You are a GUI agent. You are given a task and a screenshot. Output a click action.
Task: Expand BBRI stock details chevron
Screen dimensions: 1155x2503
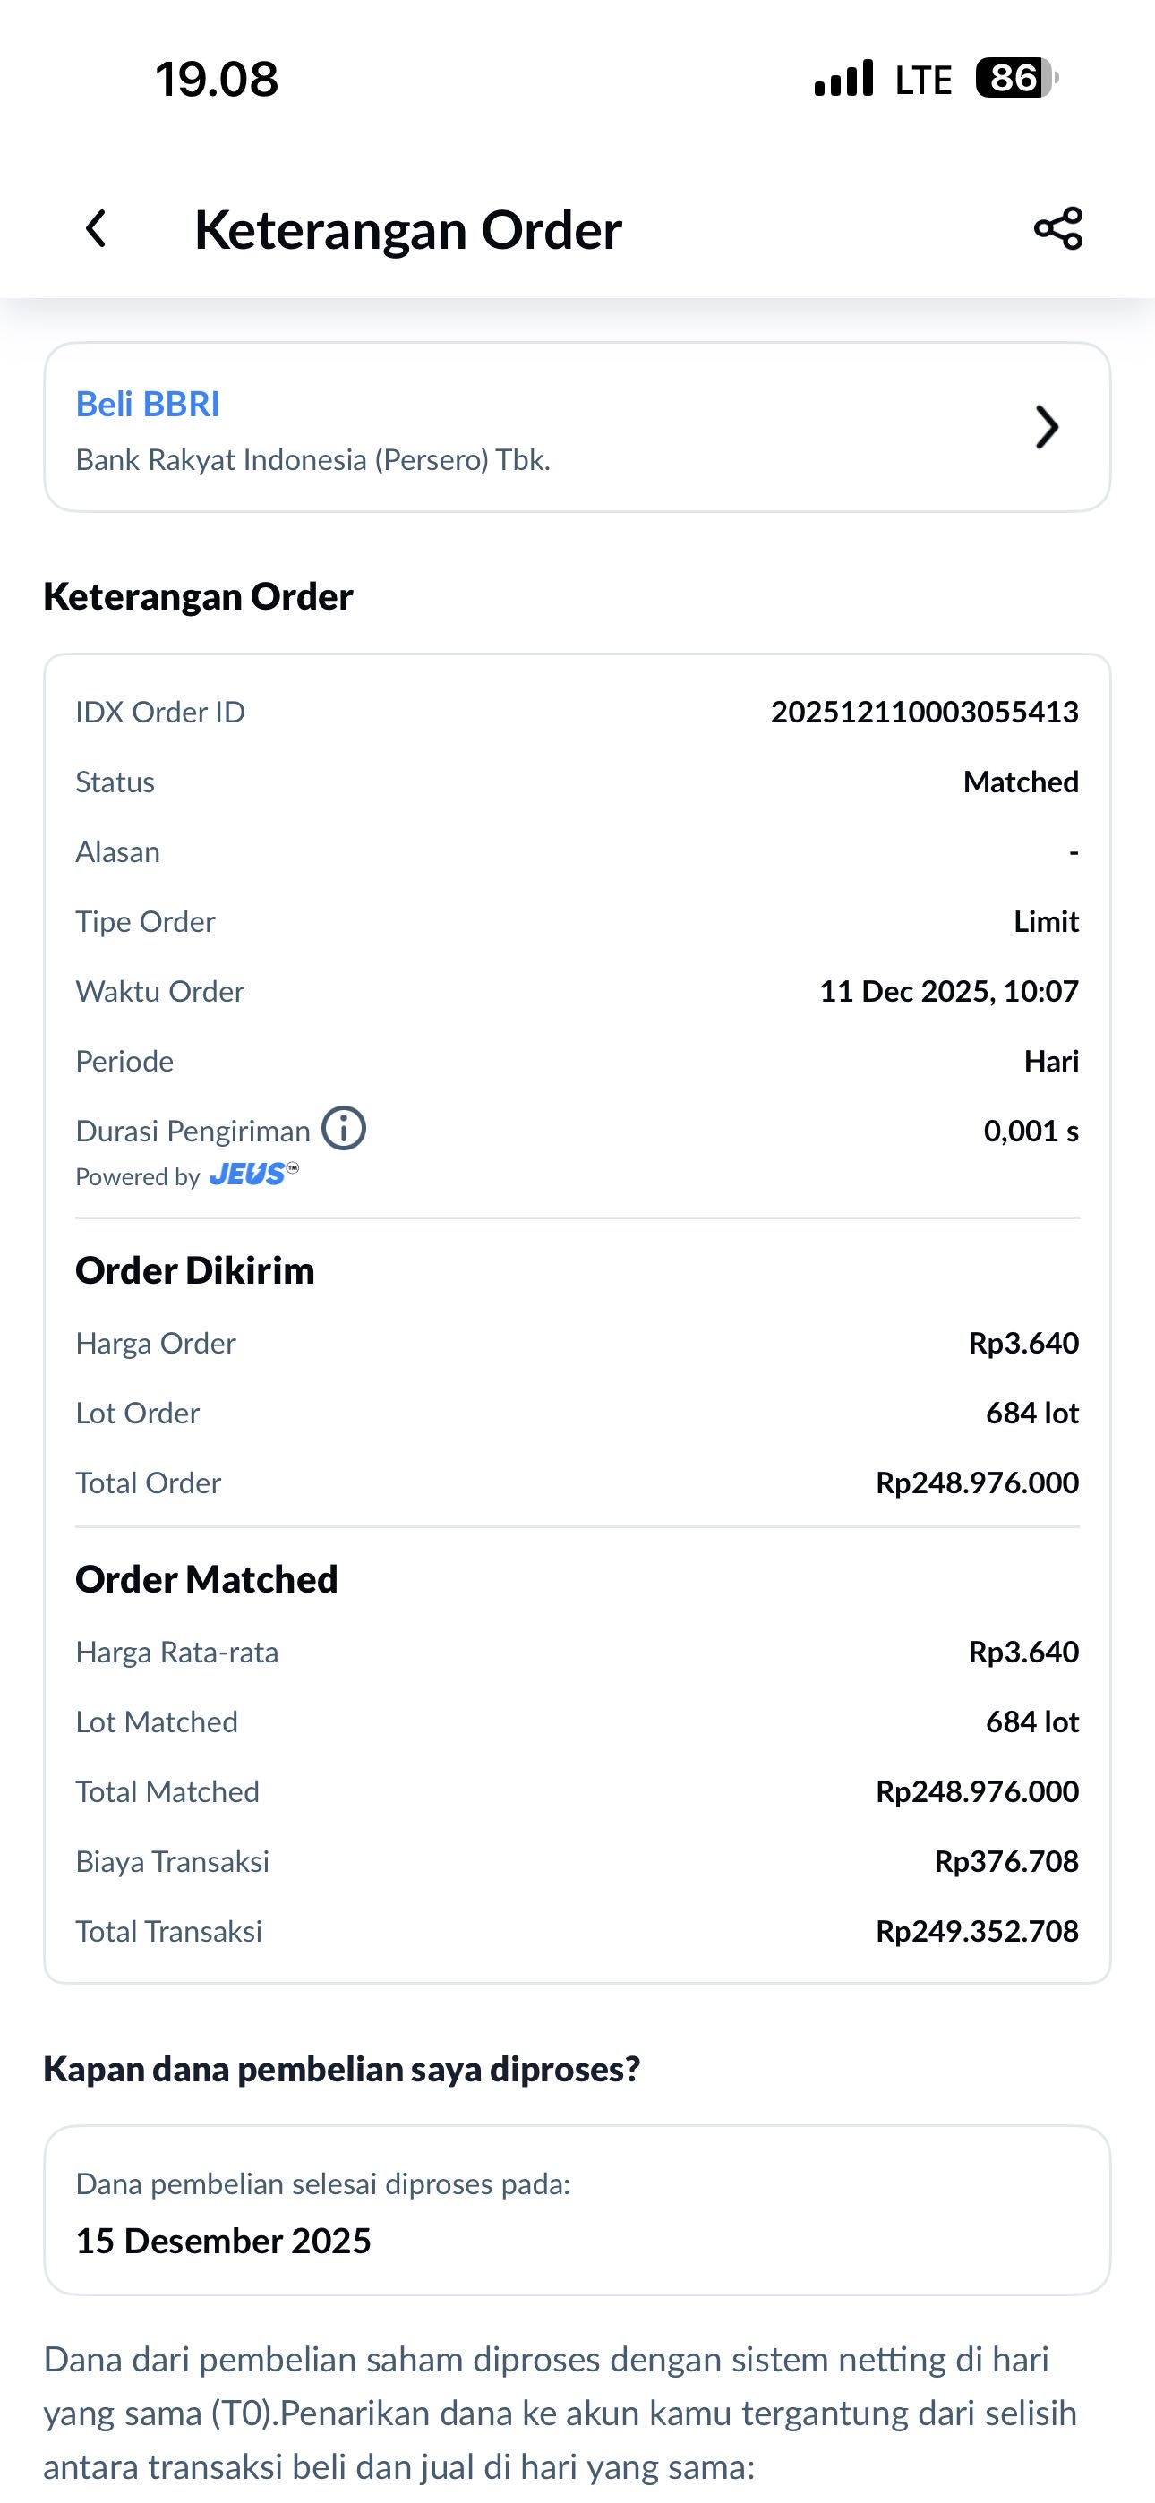pyautogui.click(x=1046, y=426)
